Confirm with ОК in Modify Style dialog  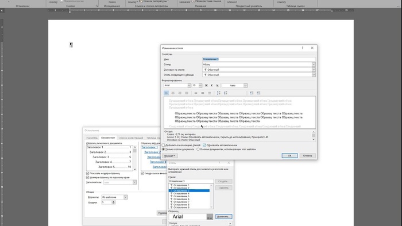coord(289,156)
